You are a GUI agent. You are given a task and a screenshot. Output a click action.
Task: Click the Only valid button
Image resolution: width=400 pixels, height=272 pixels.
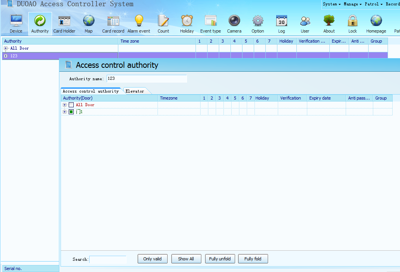[x=152, y=259]
